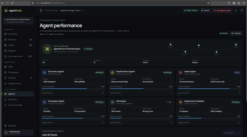Open the notifications bell
247x137 pixels.
coord(241,10)
